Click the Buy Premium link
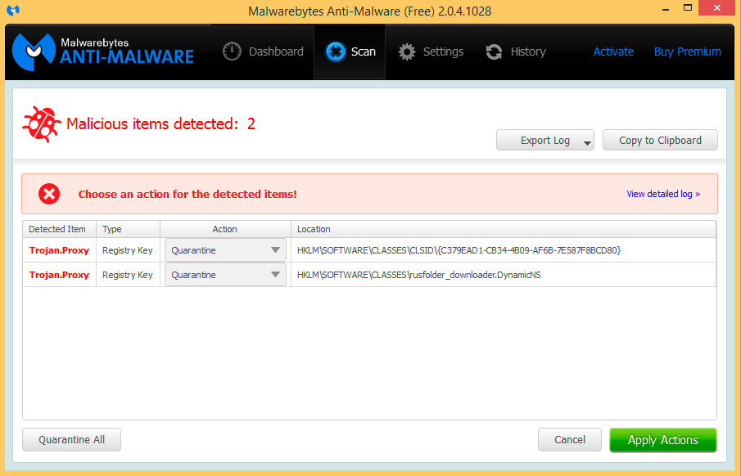This screenshot has height=476, width=741. [x=688, y=52]
